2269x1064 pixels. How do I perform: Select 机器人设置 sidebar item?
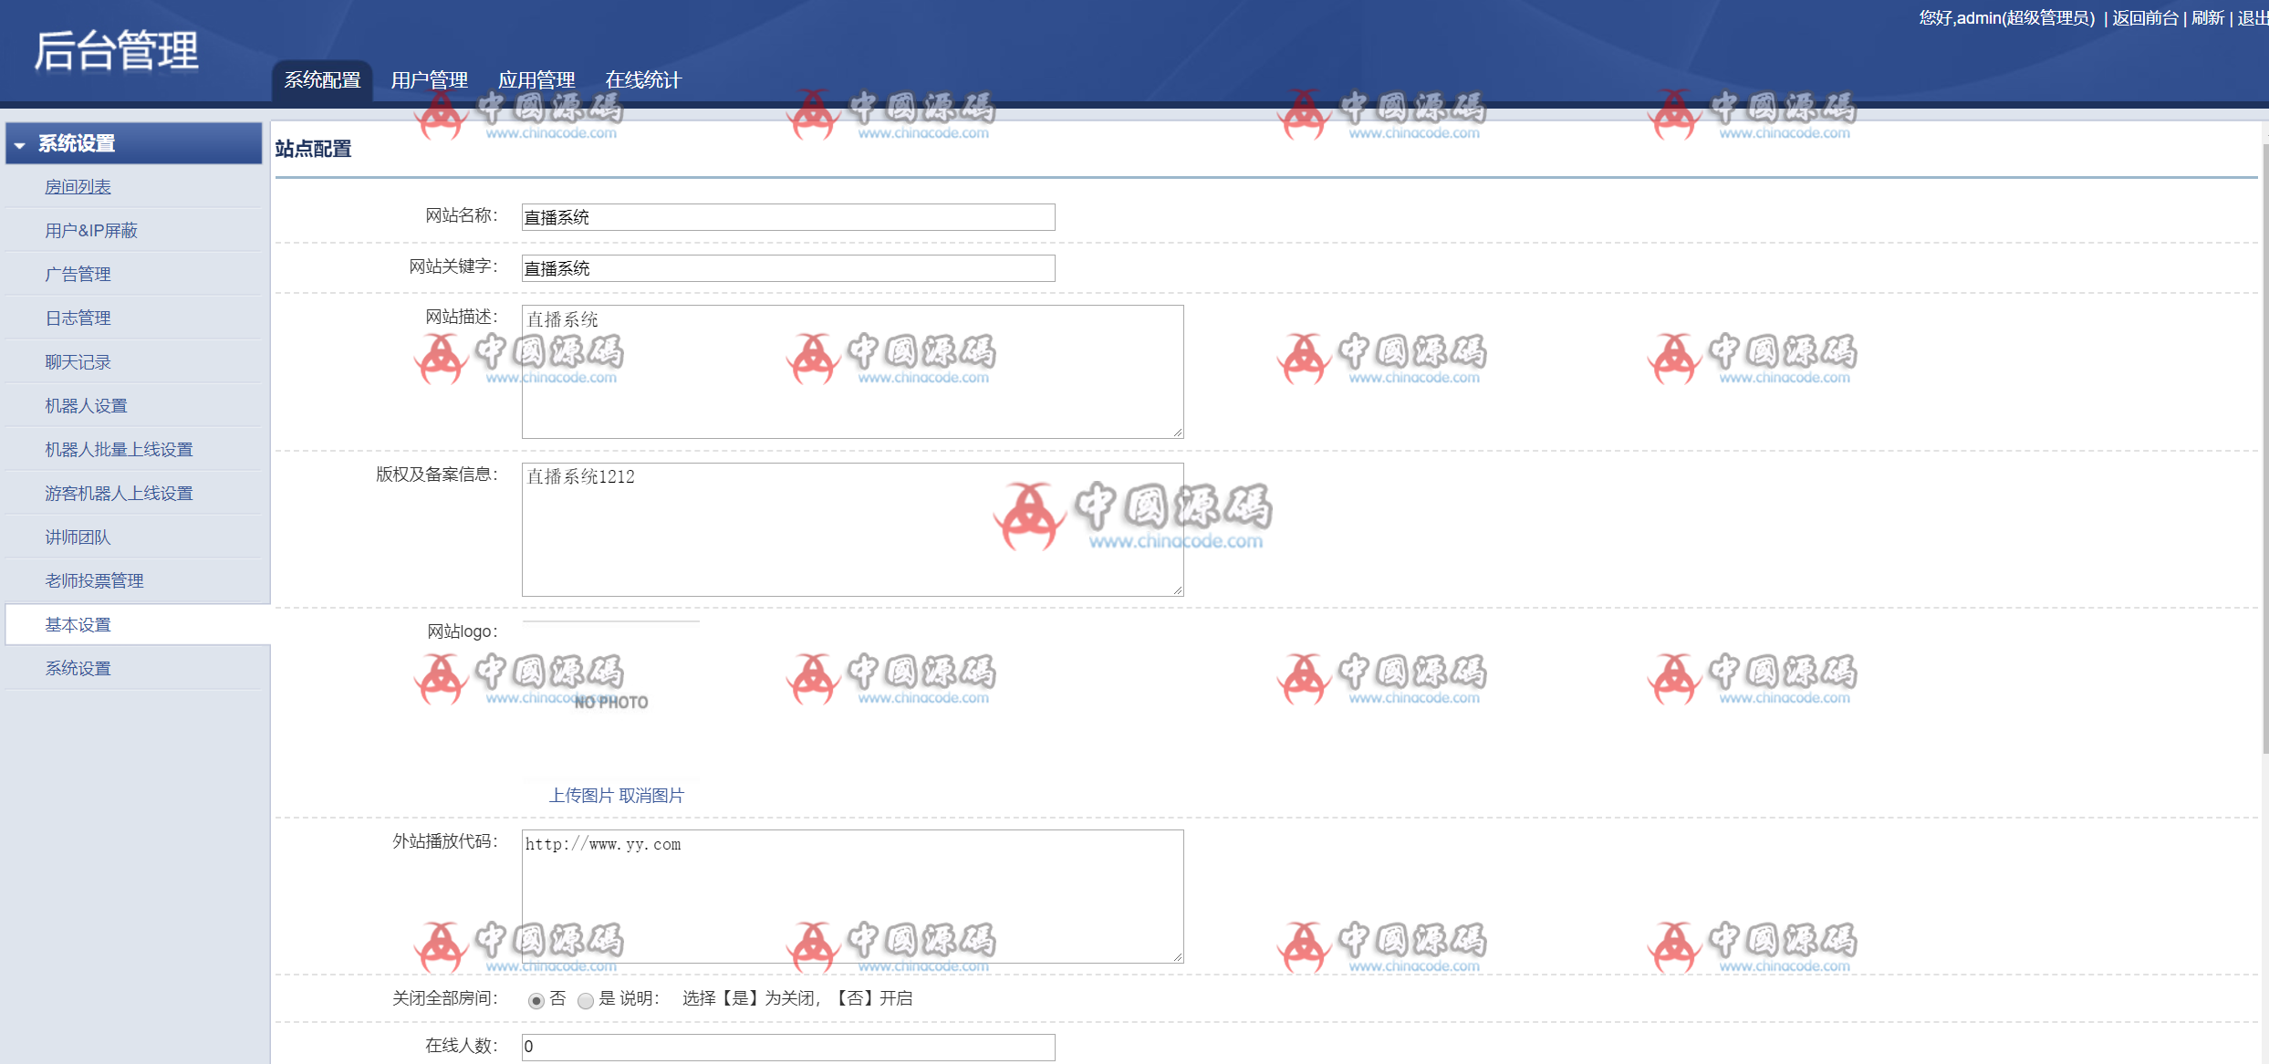(x=86, y=406)
